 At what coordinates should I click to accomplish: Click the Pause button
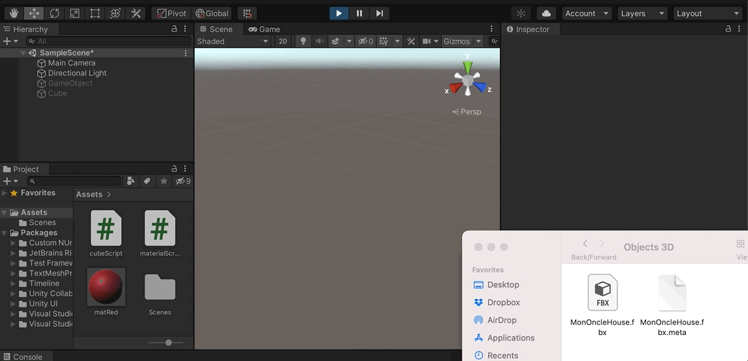[x=359, y=13]
